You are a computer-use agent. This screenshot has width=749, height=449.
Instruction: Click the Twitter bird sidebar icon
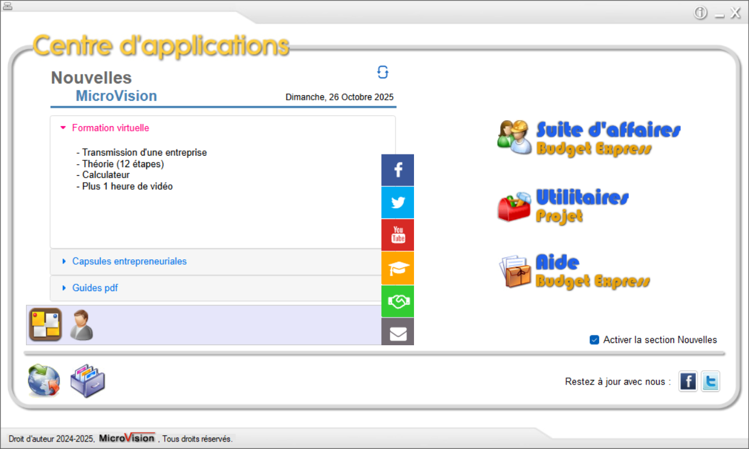[398, 203]
